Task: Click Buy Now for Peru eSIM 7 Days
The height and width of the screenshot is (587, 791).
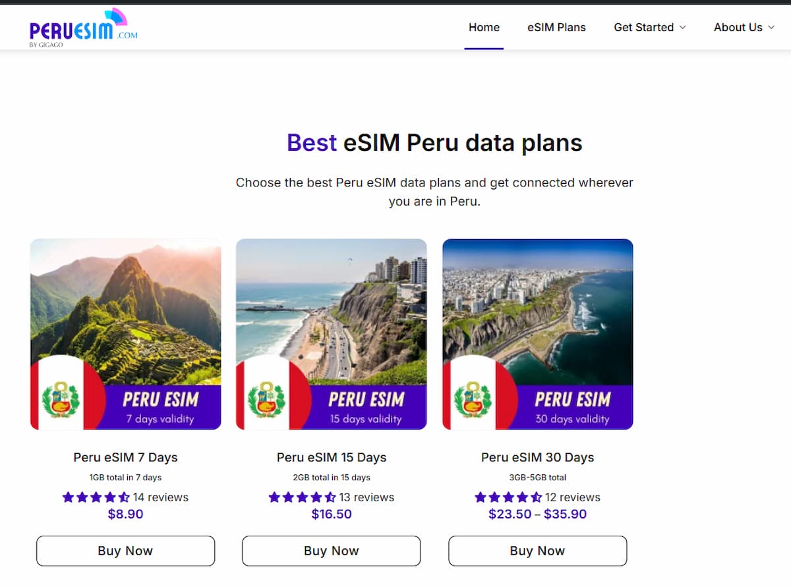Action: [125, 551]
